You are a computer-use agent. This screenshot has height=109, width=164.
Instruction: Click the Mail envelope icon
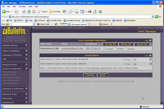70,12
